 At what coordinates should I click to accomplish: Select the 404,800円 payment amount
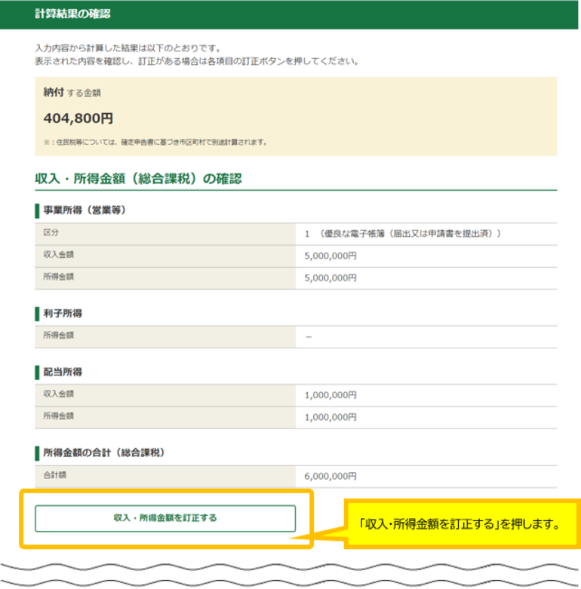click(78, 118)
